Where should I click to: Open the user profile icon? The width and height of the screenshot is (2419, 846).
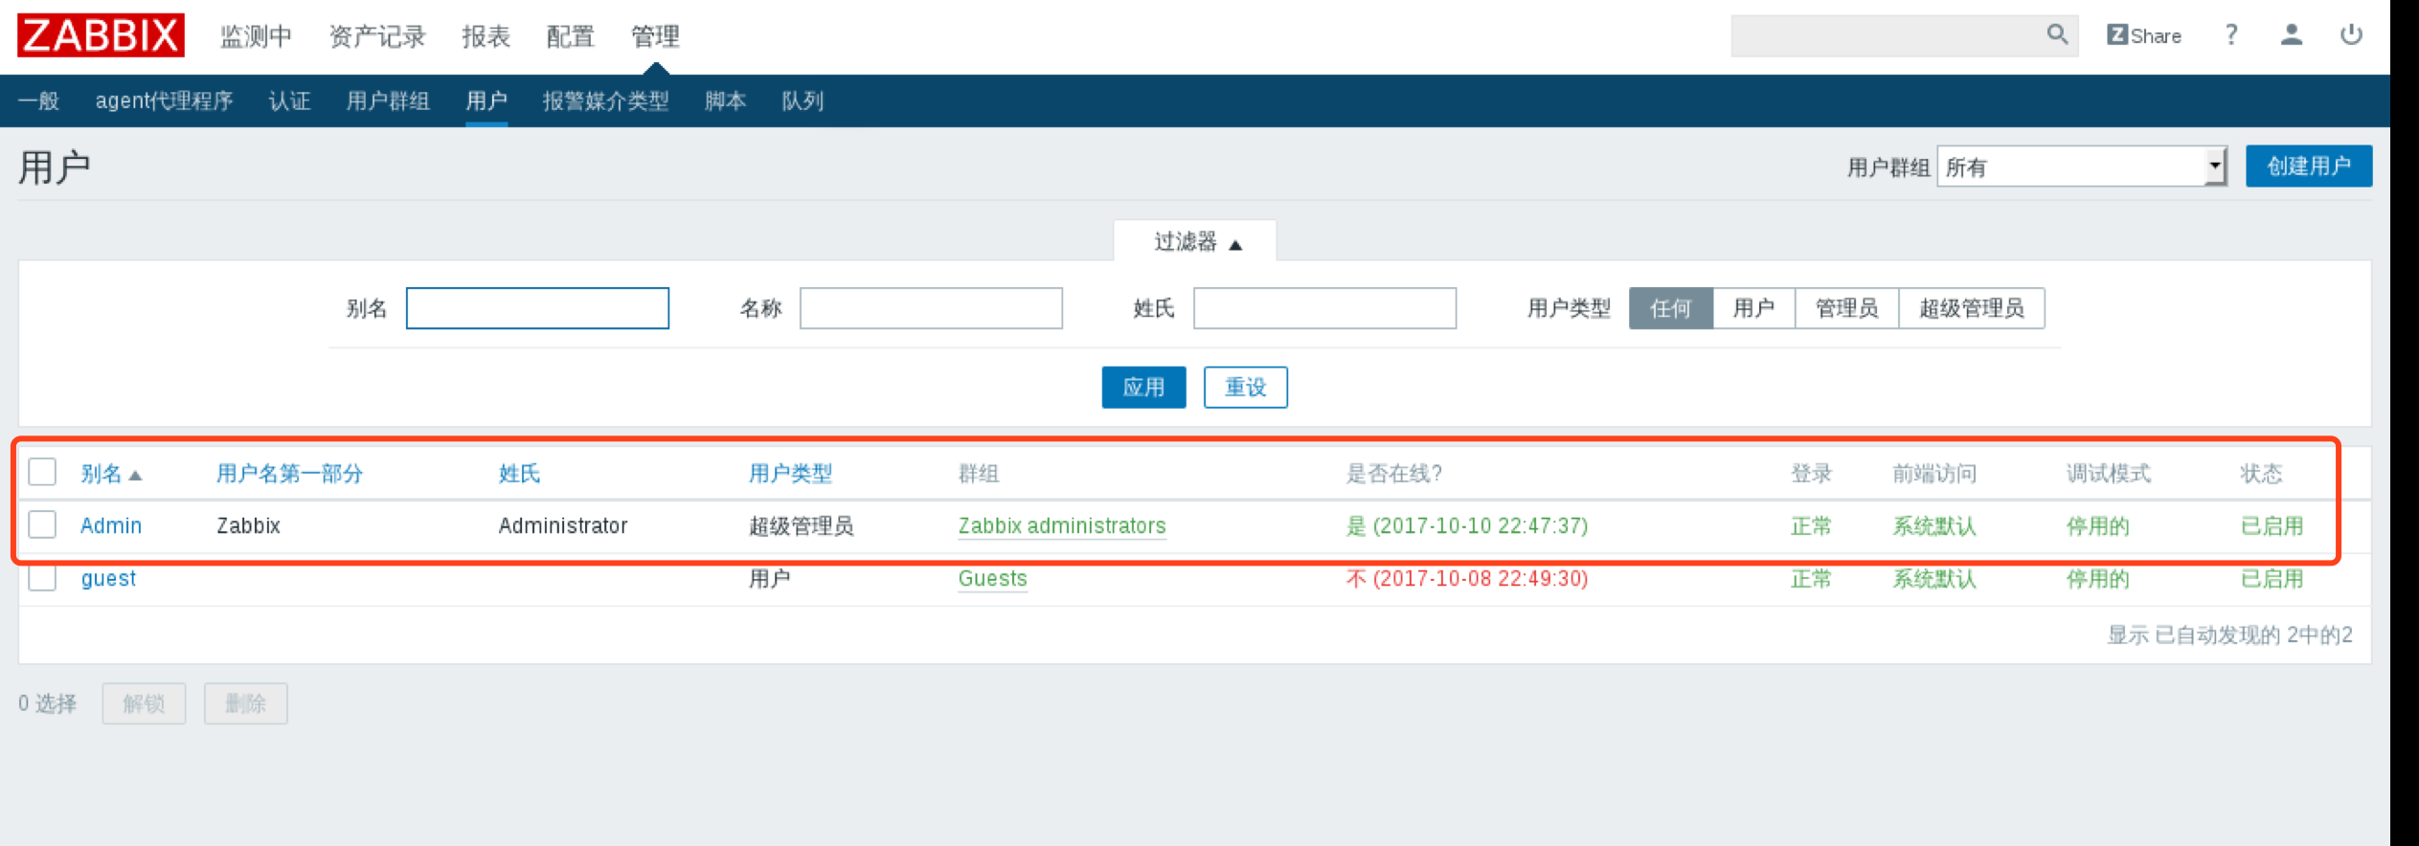click(2291, 35)
